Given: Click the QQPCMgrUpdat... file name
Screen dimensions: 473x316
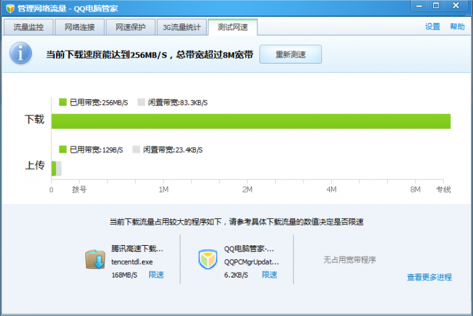Looking at the screenshot, I should [251, 262].
